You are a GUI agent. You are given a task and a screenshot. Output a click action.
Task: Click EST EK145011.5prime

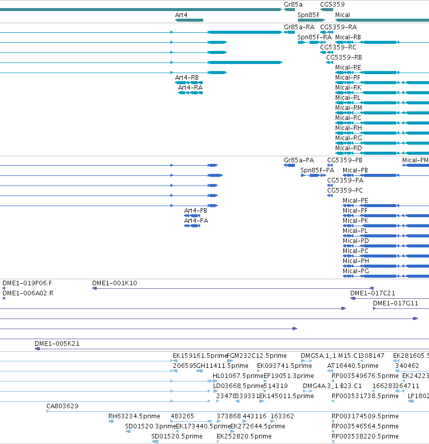click(x=287, y=396)
